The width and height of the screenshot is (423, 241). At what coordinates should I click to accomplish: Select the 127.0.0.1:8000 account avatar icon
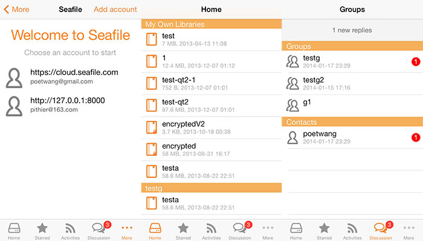pos(14,106)
